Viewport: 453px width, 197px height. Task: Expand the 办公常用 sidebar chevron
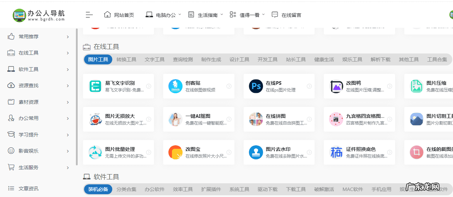68,119
